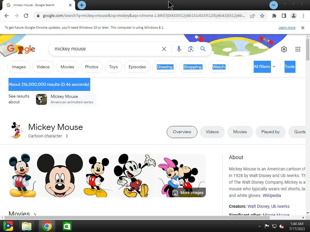The image size is (310, 232).
Task: Open the Windows Start button
Action: tap(8, 226)
